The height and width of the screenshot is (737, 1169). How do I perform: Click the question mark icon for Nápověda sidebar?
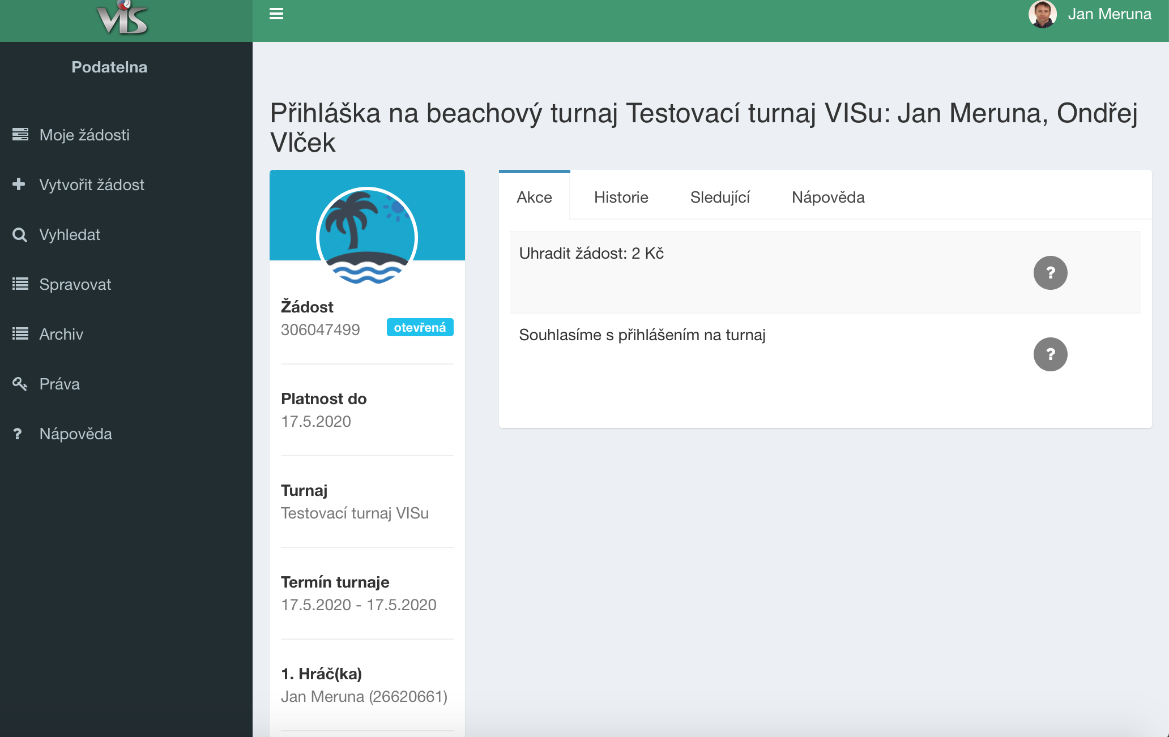point(18,434)
